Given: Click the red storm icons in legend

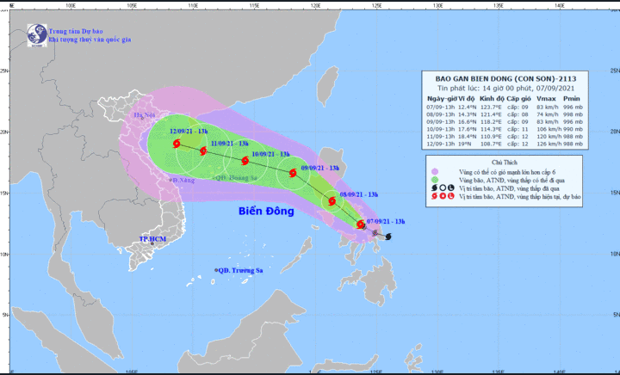Looking at the screenshot, I should (x=442, y=196).
